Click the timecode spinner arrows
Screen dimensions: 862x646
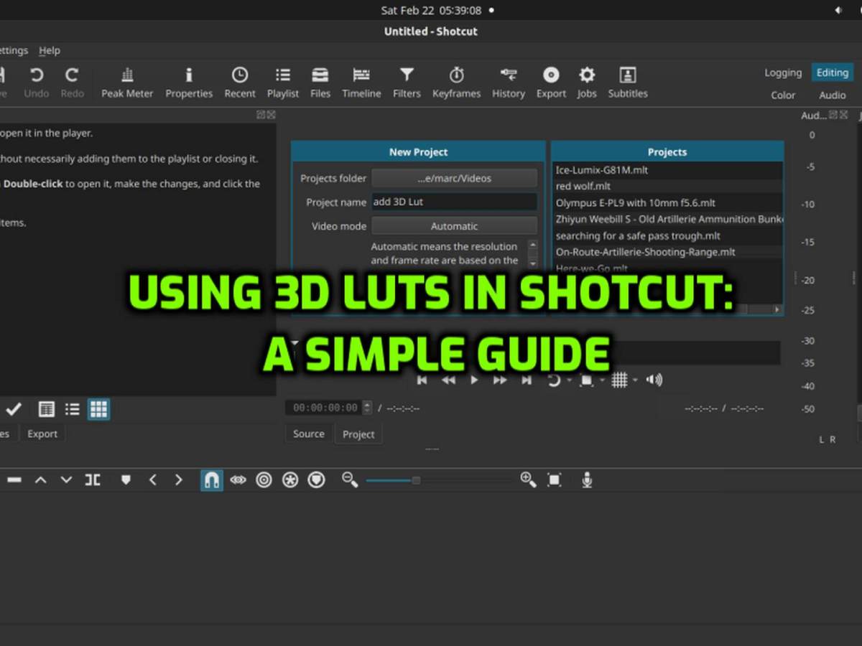[x=367, y=408]
